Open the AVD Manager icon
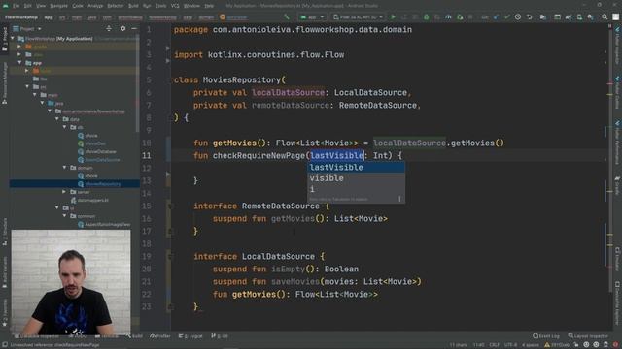 click(579, 17)
